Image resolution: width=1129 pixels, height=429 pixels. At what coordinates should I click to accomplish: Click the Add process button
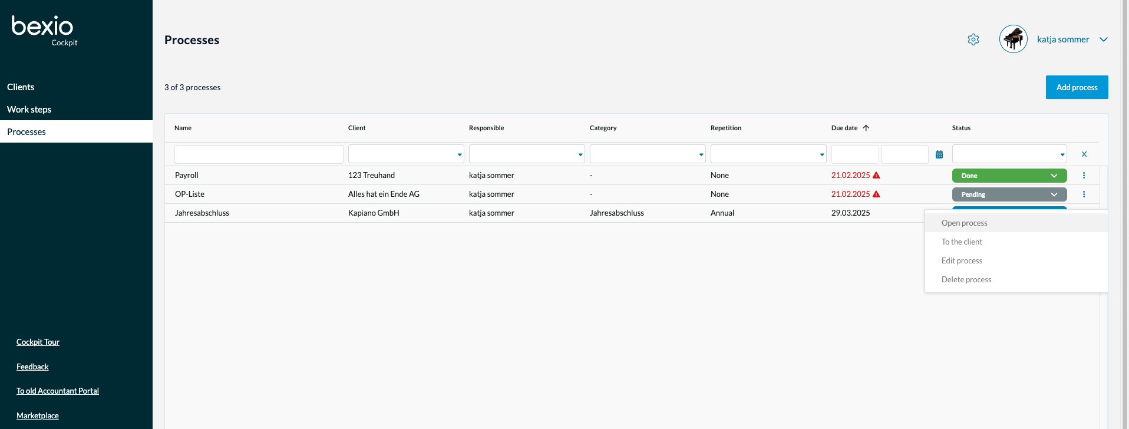[x=1077, y=87]
